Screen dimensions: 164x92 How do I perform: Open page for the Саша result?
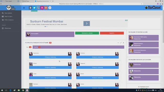50,78
